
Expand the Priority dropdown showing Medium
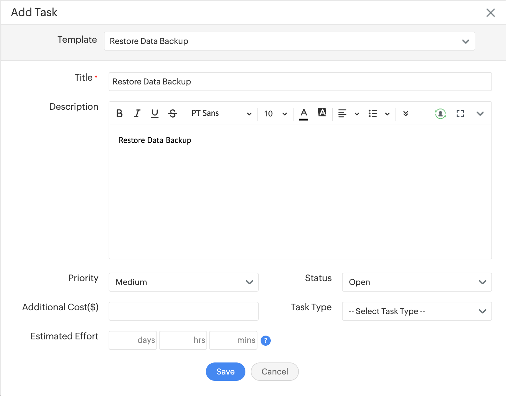pos(184,282)
